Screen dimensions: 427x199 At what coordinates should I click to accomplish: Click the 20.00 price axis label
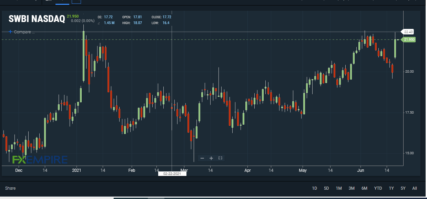coord(409,72)
